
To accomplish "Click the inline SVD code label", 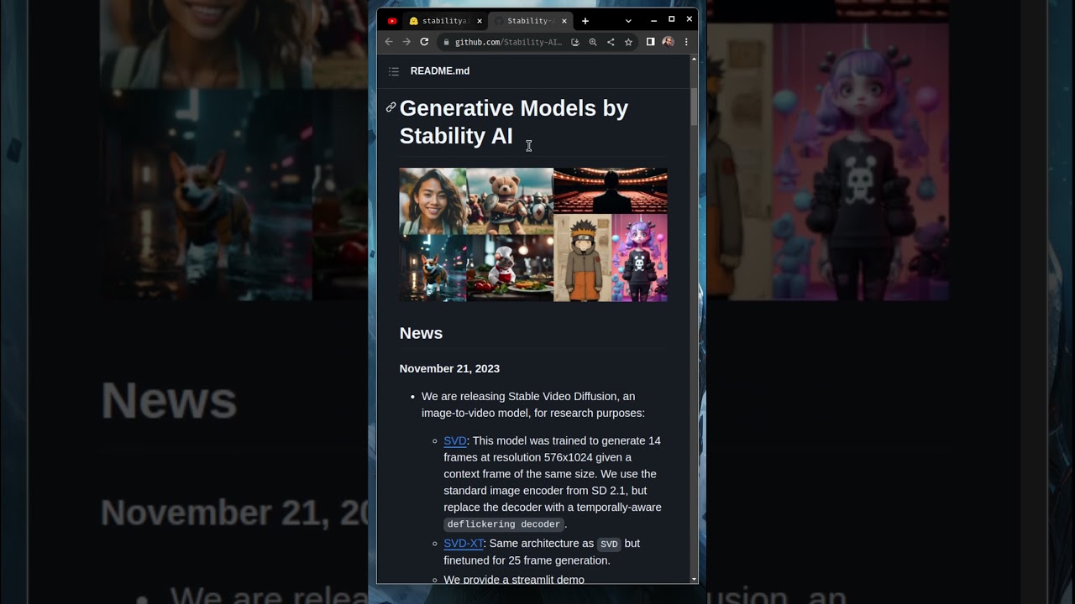I will (609, 544).
